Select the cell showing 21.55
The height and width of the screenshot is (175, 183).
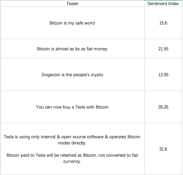(x=163, y=49)
